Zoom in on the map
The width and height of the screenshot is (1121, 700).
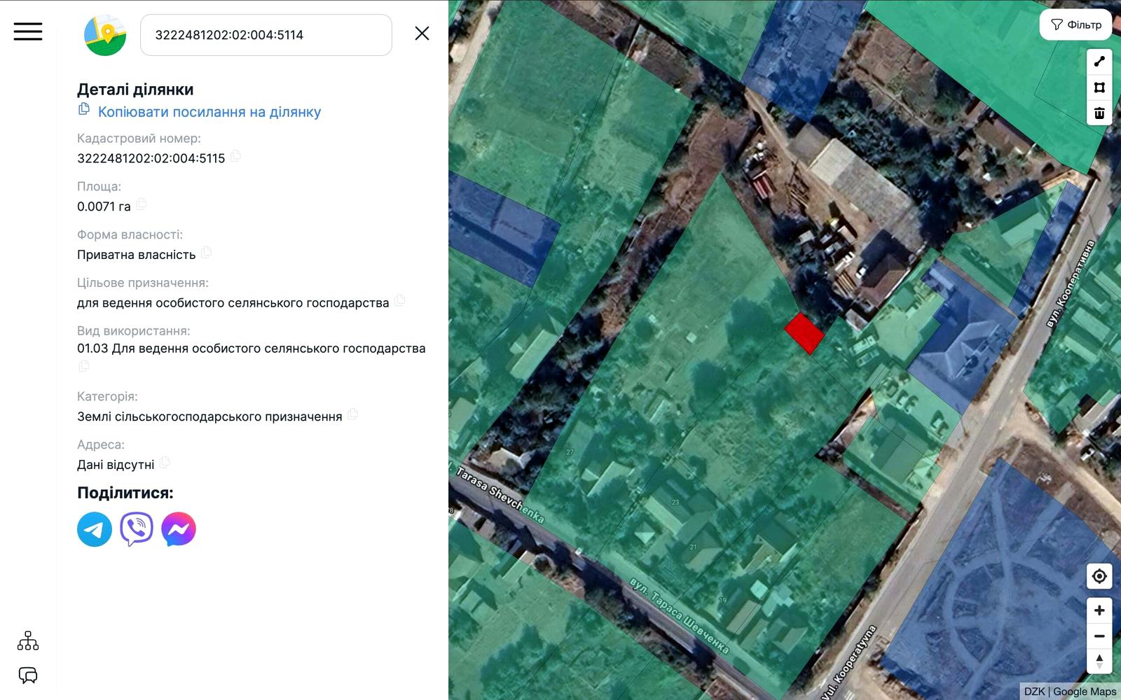pyautogui.click(x=1099, y=610)
